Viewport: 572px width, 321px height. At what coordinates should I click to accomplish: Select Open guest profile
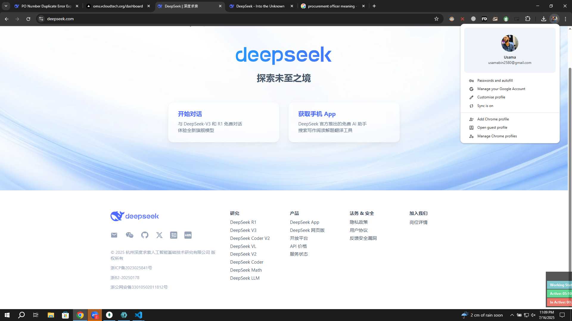click(x=510, y=128)
